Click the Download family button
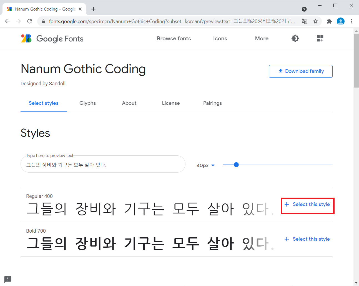Viewport: 359px width, 286px height. 300,71
